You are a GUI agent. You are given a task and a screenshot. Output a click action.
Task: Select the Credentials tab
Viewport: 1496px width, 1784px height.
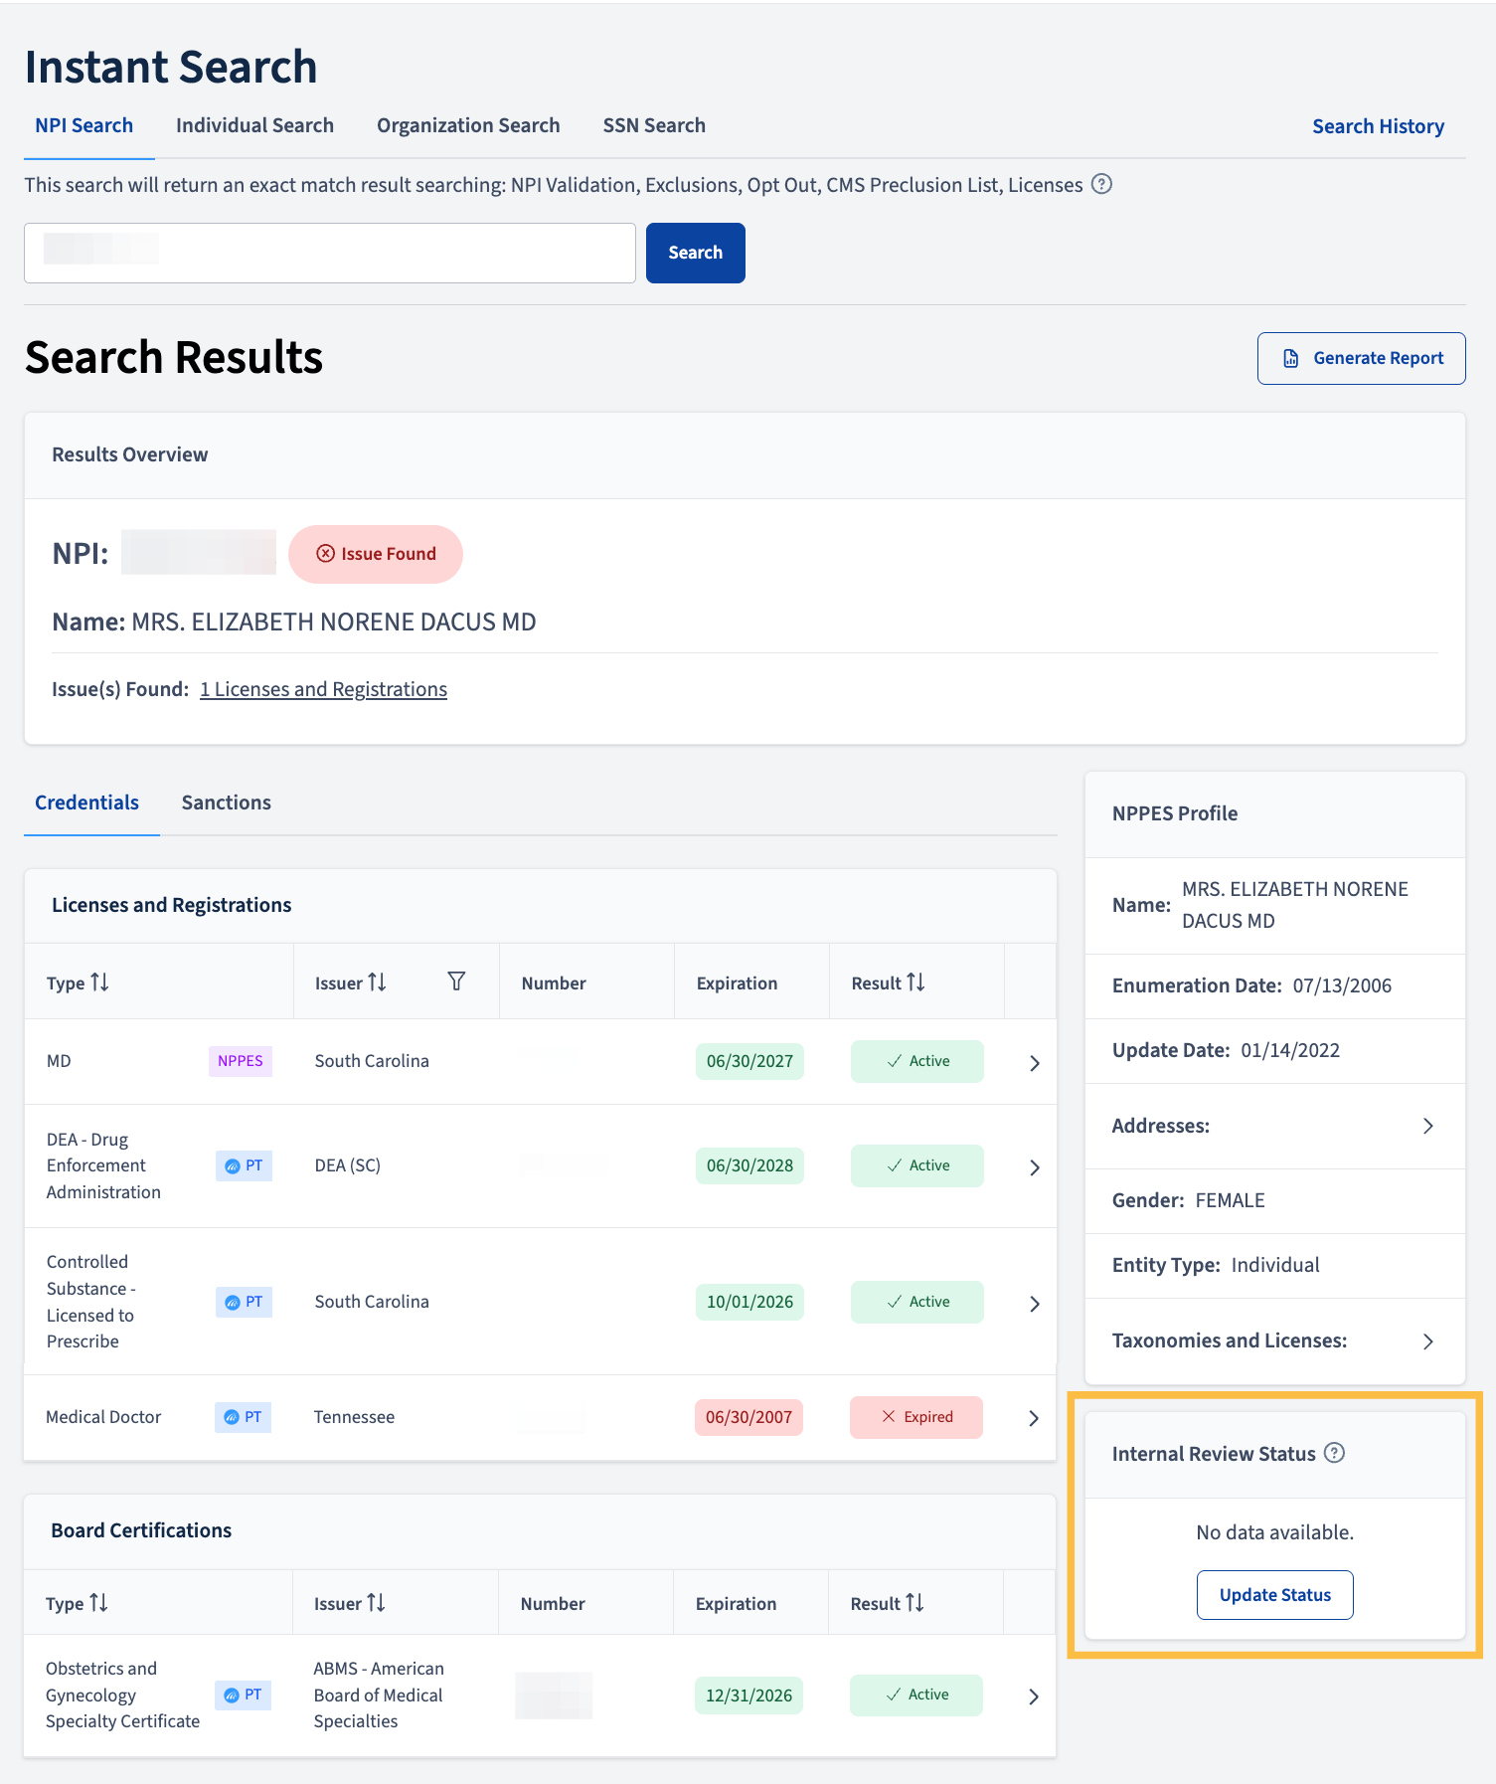[x=87, y=803]
